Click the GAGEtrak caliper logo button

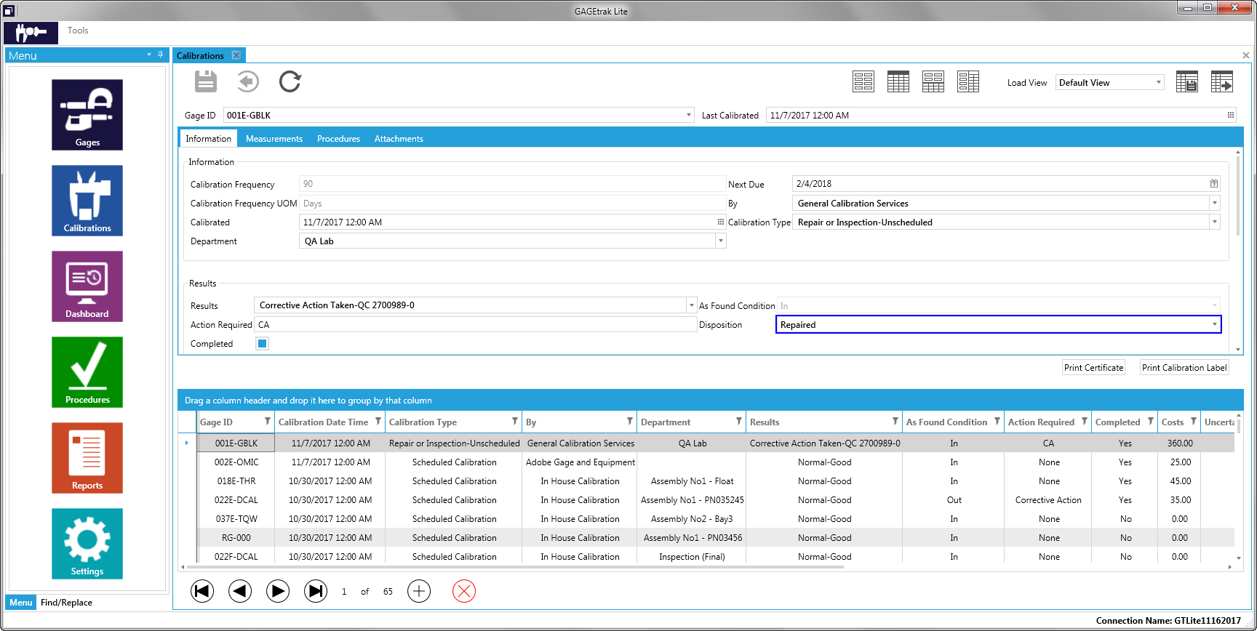[x=31, y=33]
